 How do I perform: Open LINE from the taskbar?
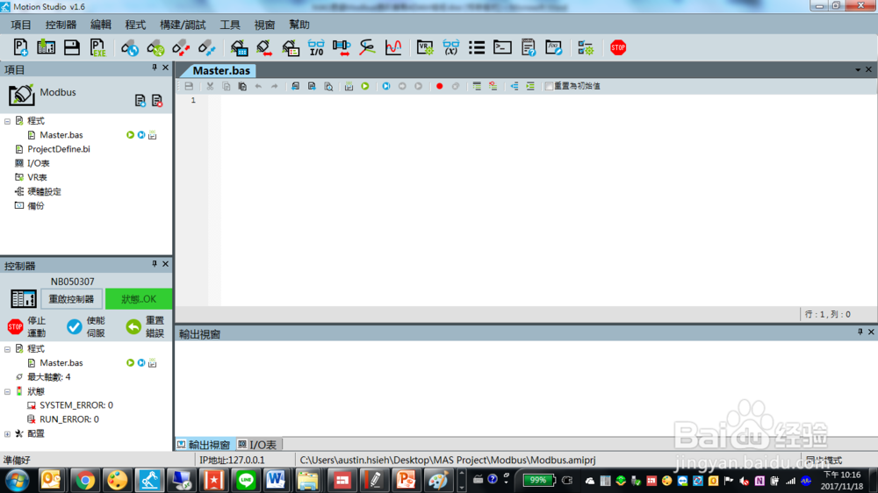[x=245, y=480]
